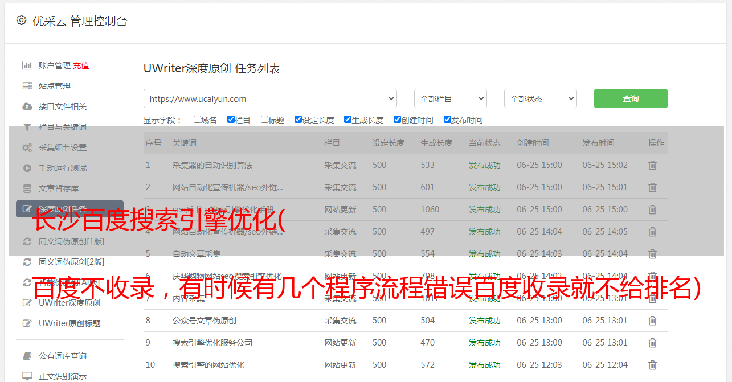Viewport: 732px width, 382px height.
Task: Click trash icon for row 10 搜索引擎的网站优化
Action: pos(652,365)
